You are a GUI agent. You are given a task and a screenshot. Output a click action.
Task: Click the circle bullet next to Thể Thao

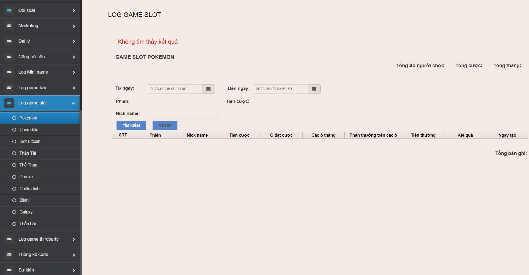pyautogui.click(x=14, y=165)
